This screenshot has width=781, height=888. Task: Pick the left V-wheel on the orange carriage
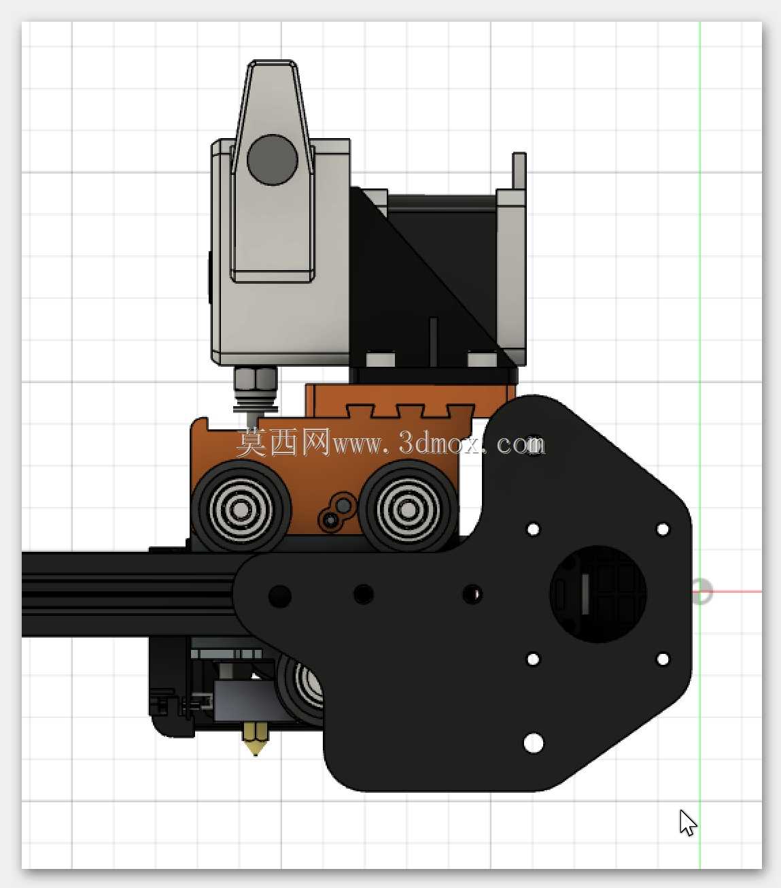pyautogui.click(x=241, y=508)
